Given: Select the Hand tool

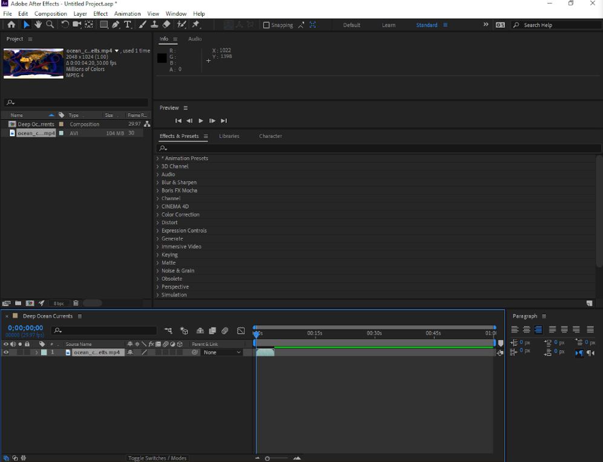Looking at the screenshot, I should click(x=37, y=25).
